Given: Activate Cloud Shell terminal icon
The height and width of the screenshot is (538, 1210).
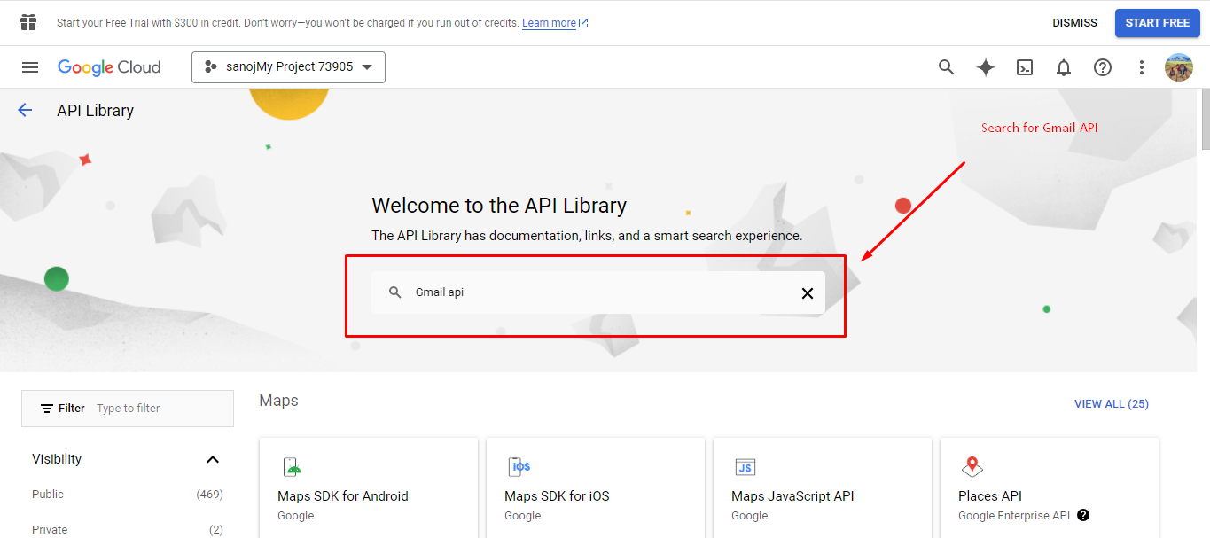Looking at the screenshot, I should 1024,67.
